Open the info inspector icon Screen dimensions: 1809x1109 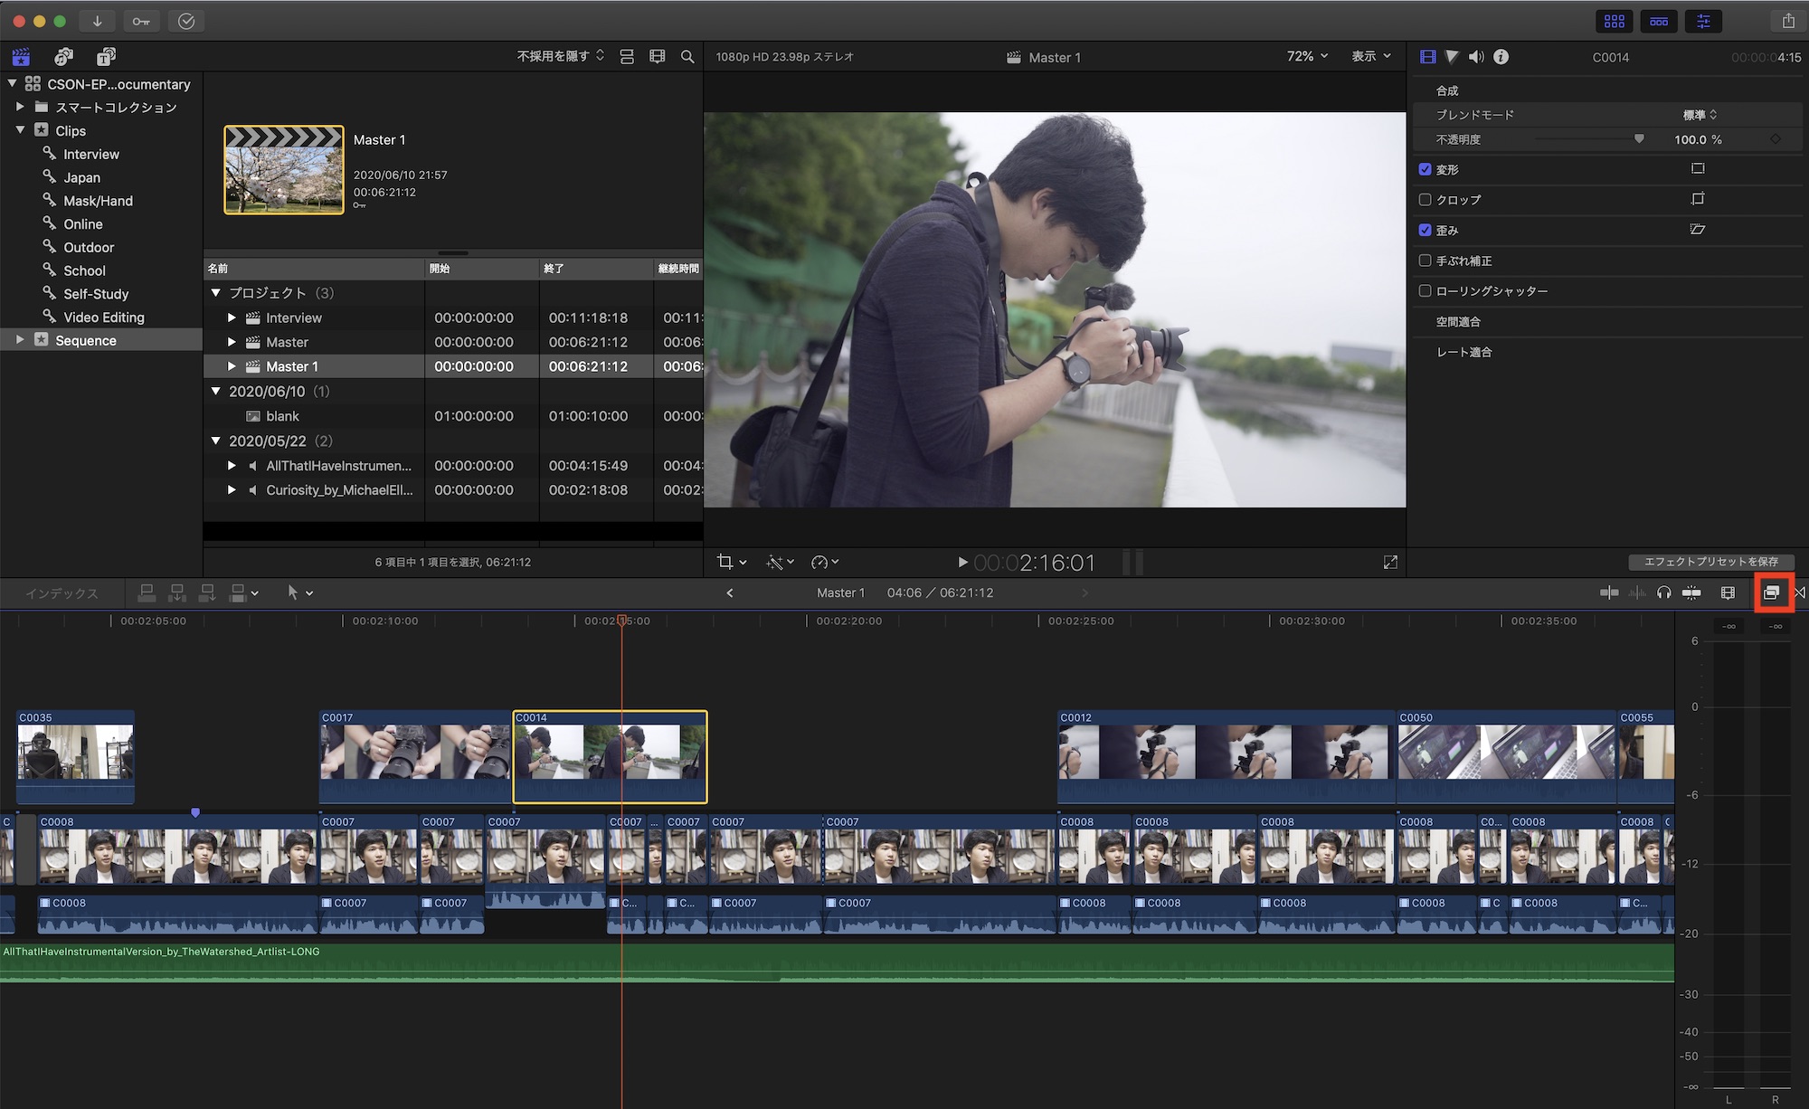(x=1501, y=57)
